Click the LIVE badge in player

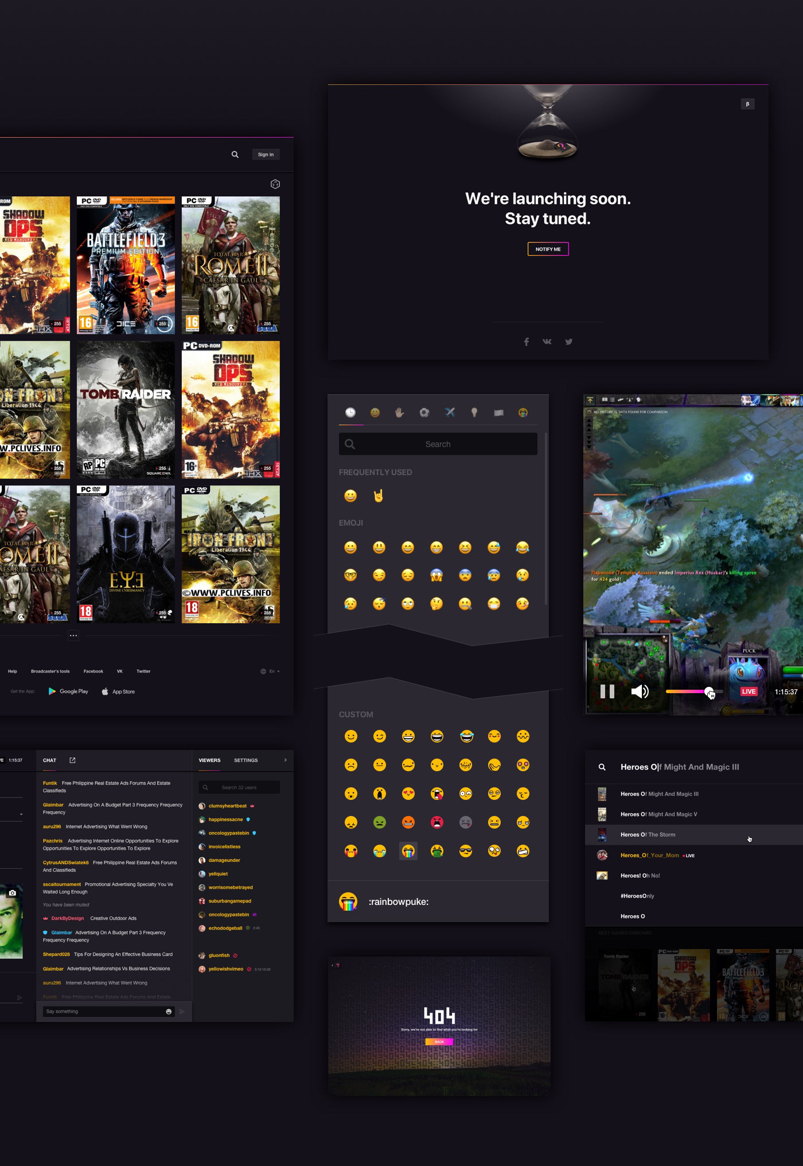click(749, 691)
